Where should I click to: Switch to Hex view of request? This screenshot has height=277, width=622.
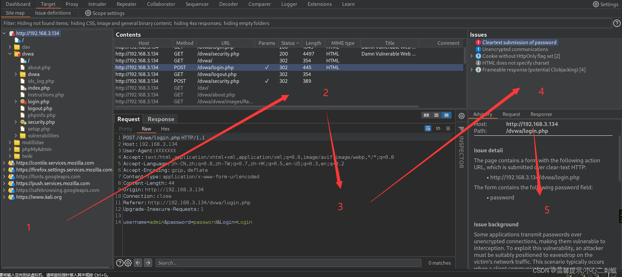[x=165, y=129]
